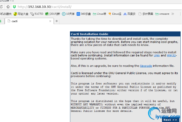This screenshot has width=182, height=122.
Task: Switch to the cacti tab
Action: [x=29, y=21]
